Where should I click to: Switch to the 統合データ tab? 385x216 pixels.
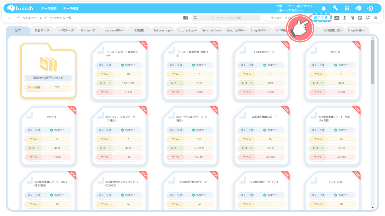click(42, 30)
